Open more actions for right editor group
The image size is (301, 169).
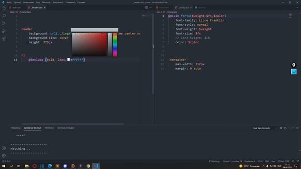297,8
